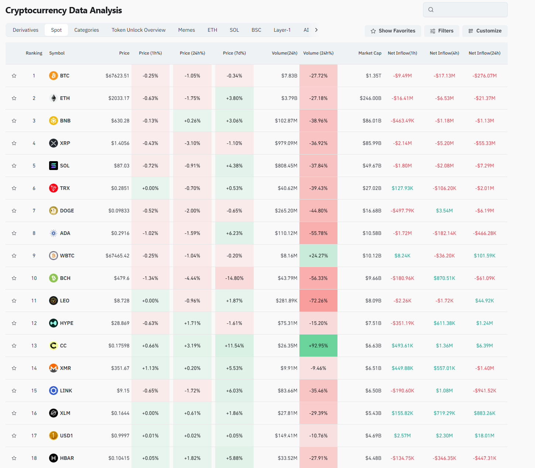Favorite BTC with its star toggle
Image resolution: width=535 pixels, height=468 pixels.
coord(14,76)
